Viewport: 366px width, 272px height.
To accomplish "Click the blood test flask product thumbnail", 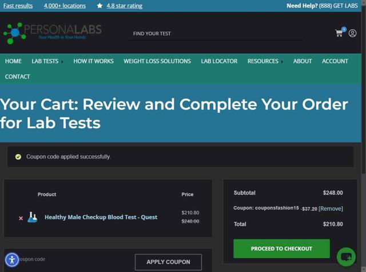I will point(32,217).
